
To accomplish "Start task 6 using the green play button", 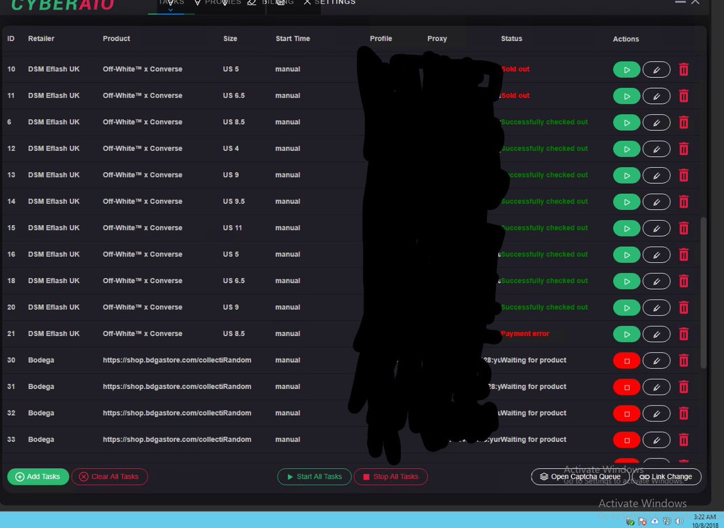I will coord(626,122).
